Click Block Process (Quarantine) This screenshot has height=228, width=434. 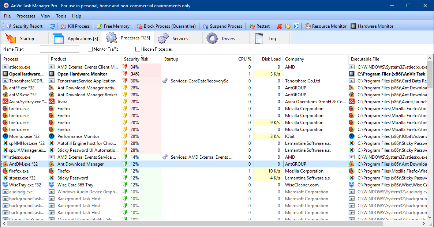(166, 26)
